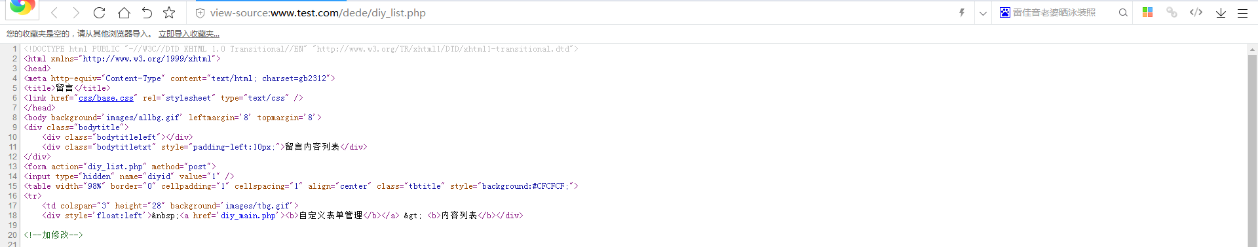Click the 留言内容列表 text on line 11
The height and width of the screenshot is (247, 1258).
(x=313, y=147)
